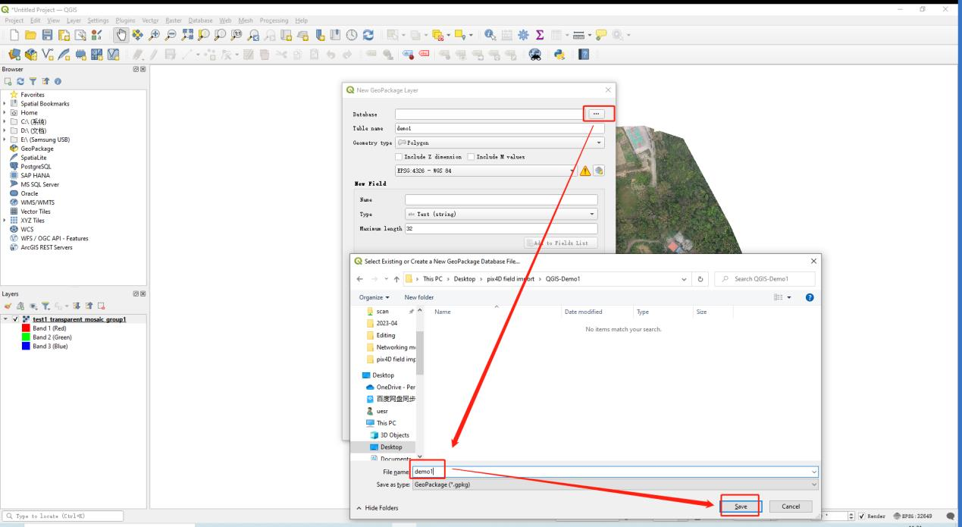Screen dimensions: 962x527
Task: Click the Save button
Action: point(739,506)
